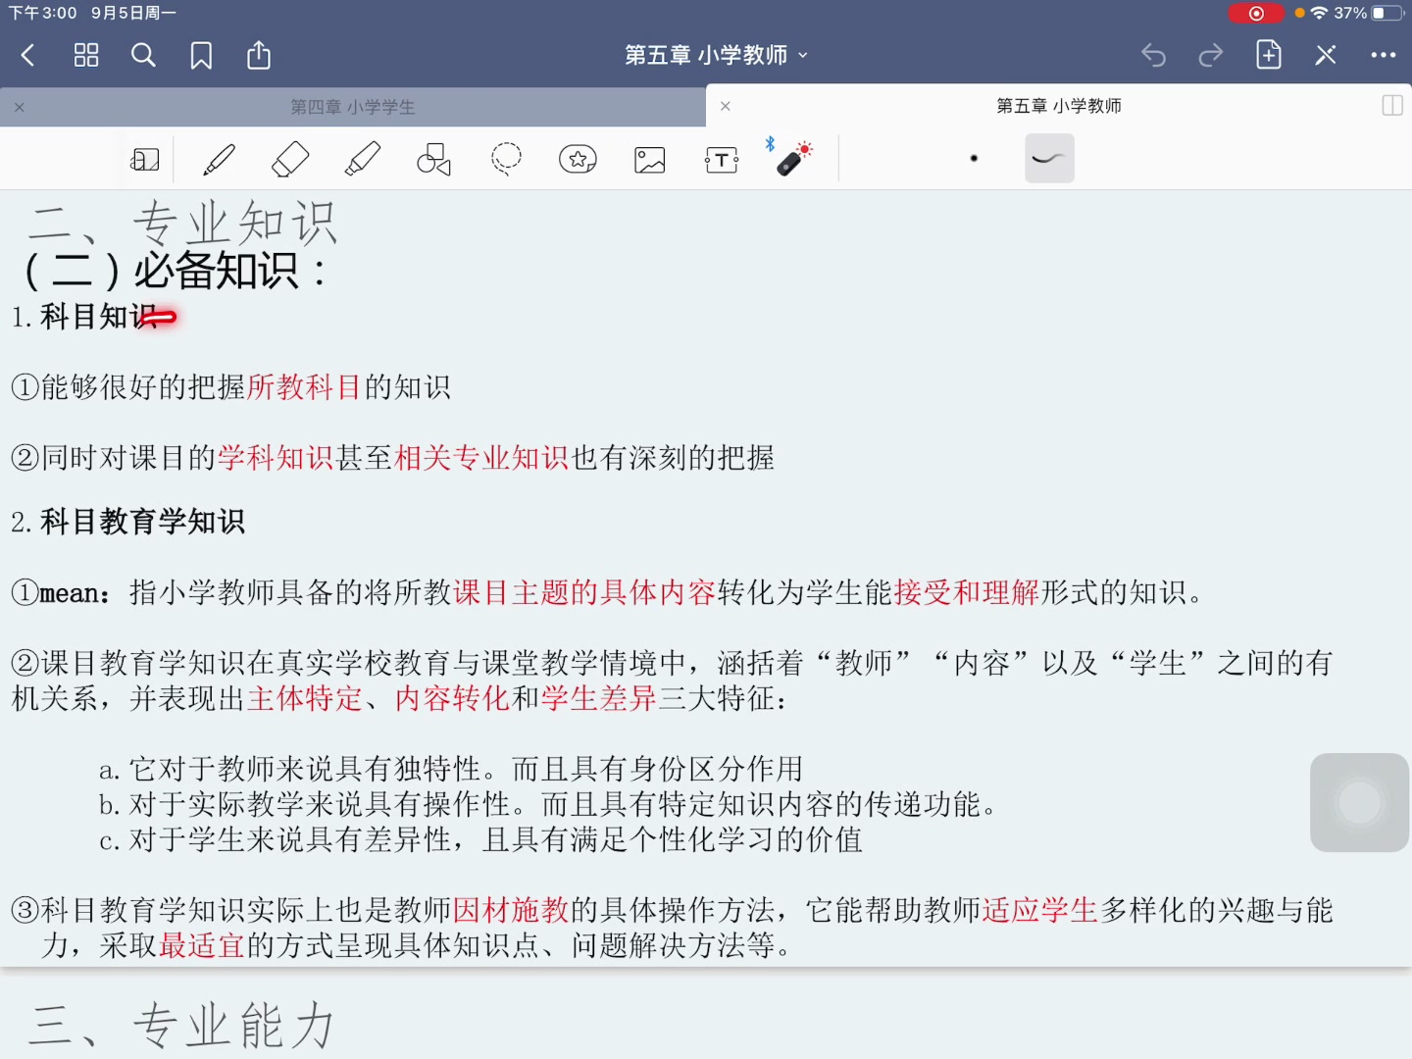
Task: Click the heading 1. 科目知识
Action: [x=84, y=317]
